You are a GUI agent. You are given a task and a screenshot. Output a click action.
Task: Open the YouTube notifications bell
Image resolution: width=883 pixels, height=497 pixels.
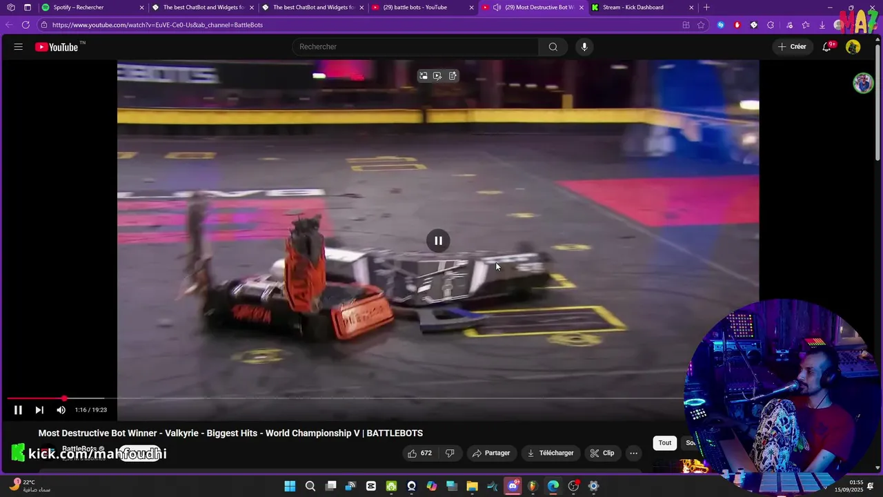tap(827, 47)
